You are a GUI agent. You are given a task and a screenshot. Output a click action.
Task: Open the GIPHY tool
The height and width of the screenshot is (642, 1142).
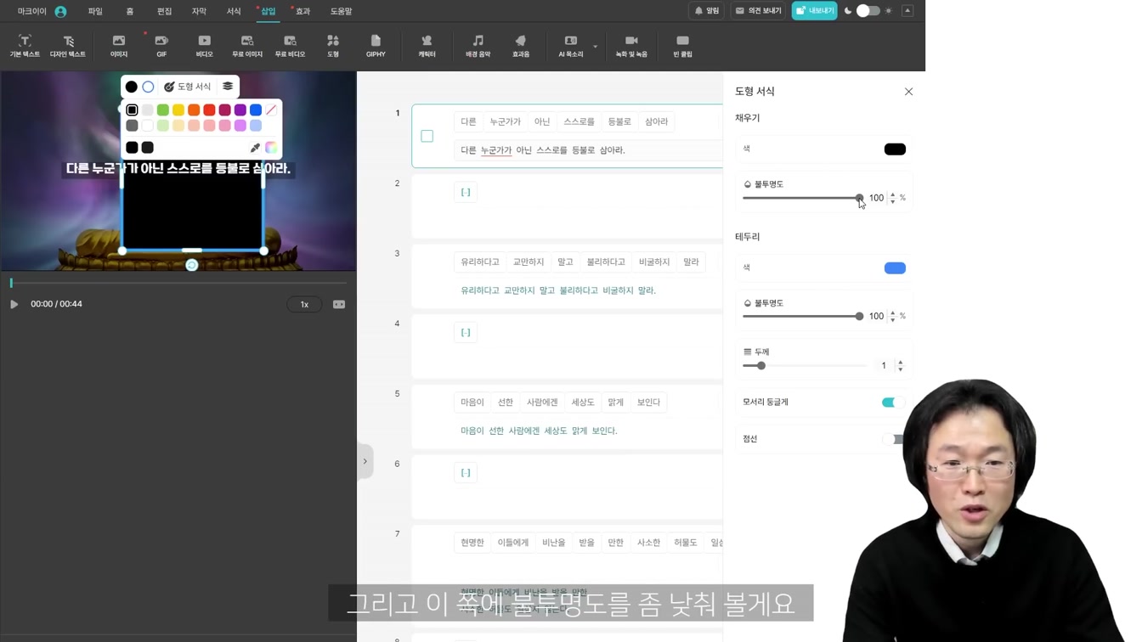click(x=376, y=46)
